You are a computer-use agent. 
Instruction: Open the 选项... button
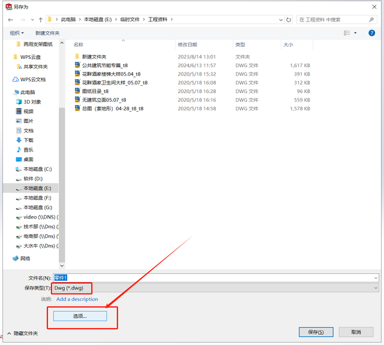pos(80,316)
